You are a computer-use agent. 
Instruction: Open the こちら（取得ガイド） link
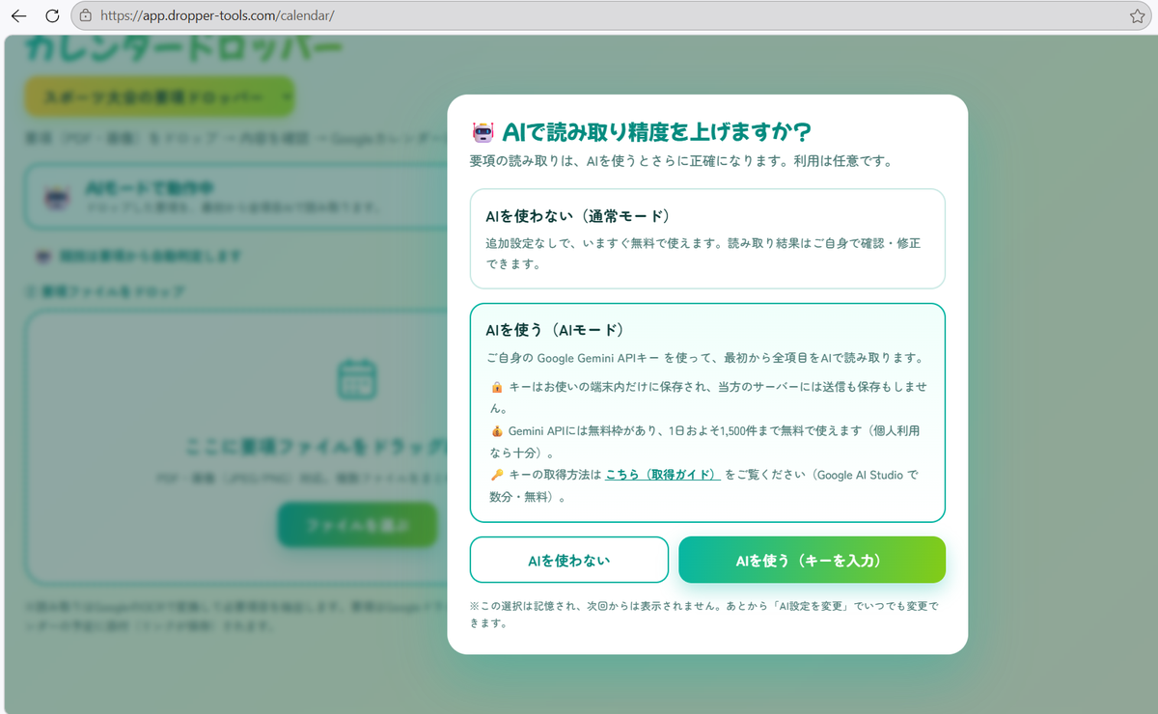pyautogui.click(x=662, y=474)
